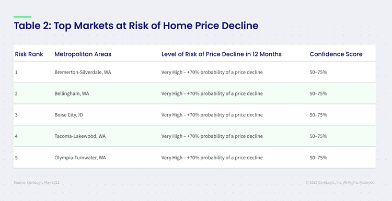Click the Level of Risk column header

pyautogui.click(x=222, y=54)
